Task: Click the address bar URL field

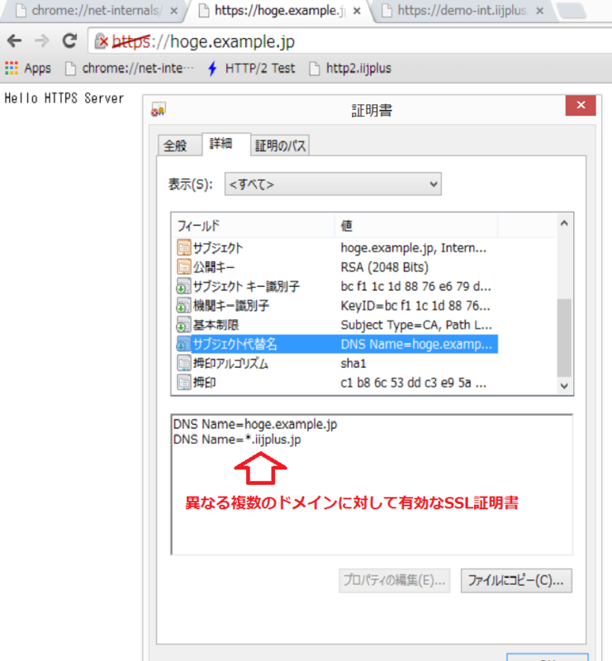Action: [x=350, y=41]
